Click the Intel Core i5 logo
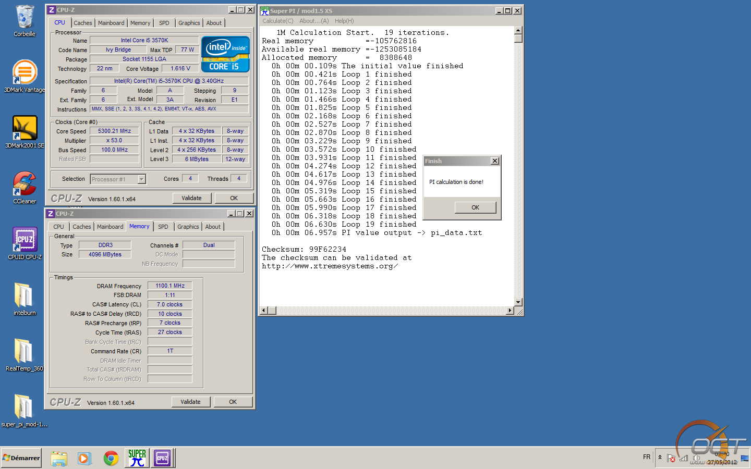751x469 pixels. coord(225,54)
